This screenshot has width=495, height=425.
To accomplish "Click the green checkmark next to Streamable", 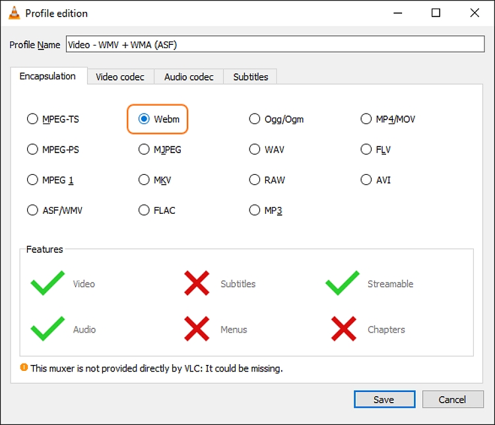I will (x=343, y=283).
